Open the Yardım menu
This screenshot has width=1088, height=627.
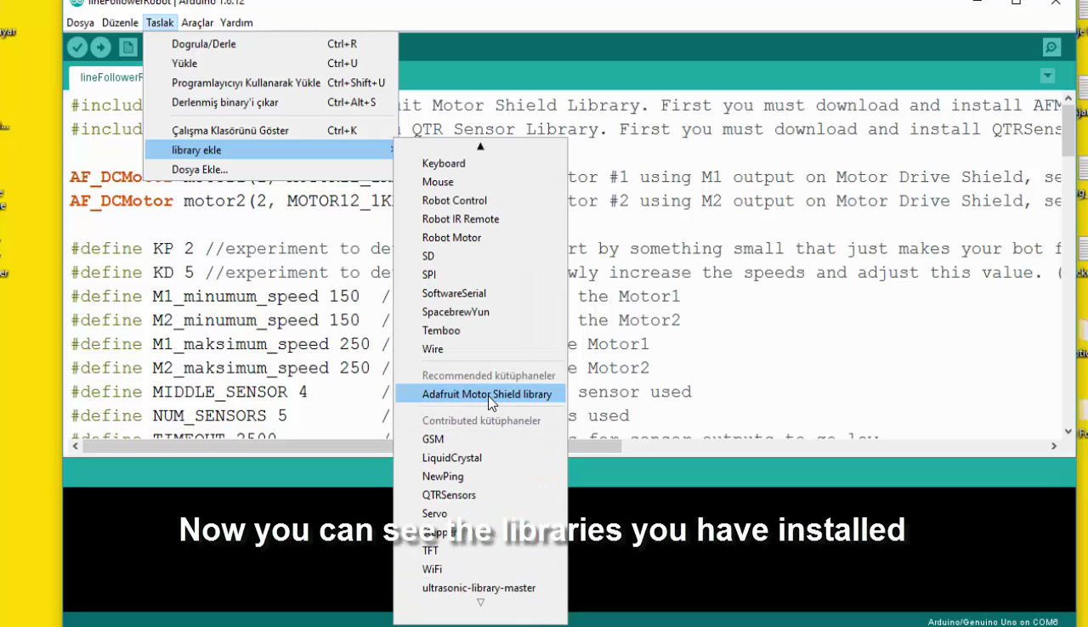click(236, 23)
